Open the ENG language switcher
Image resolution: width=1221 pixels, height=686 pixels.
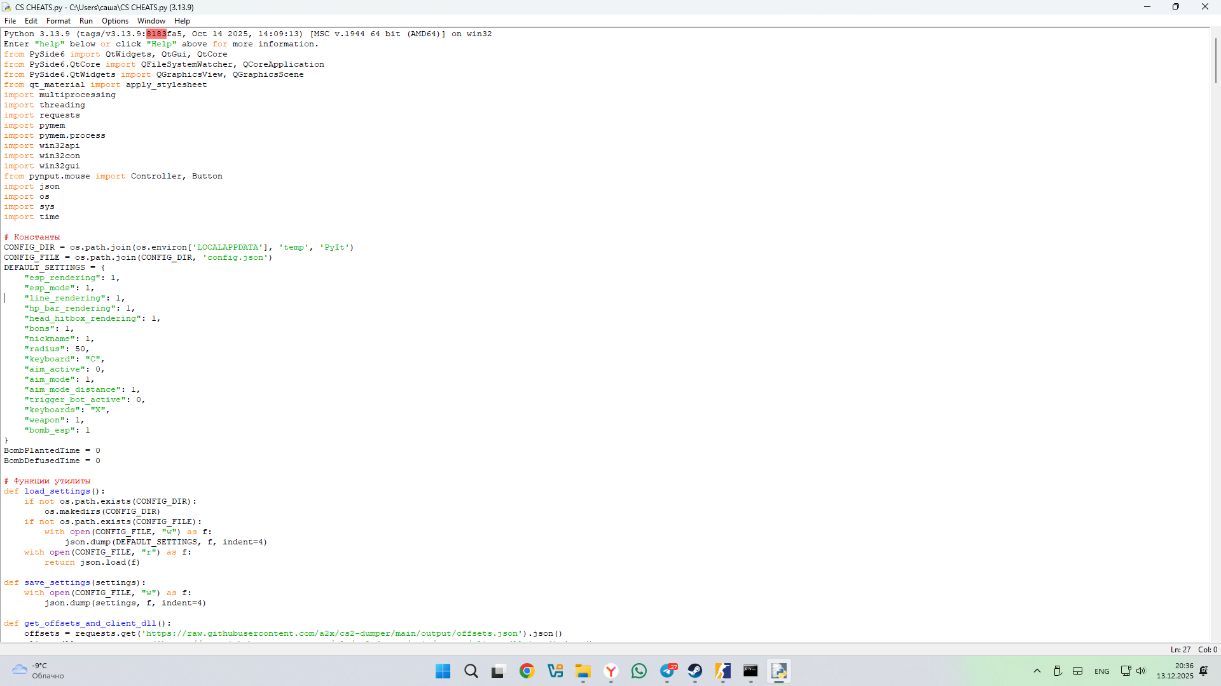(1102, 671)
